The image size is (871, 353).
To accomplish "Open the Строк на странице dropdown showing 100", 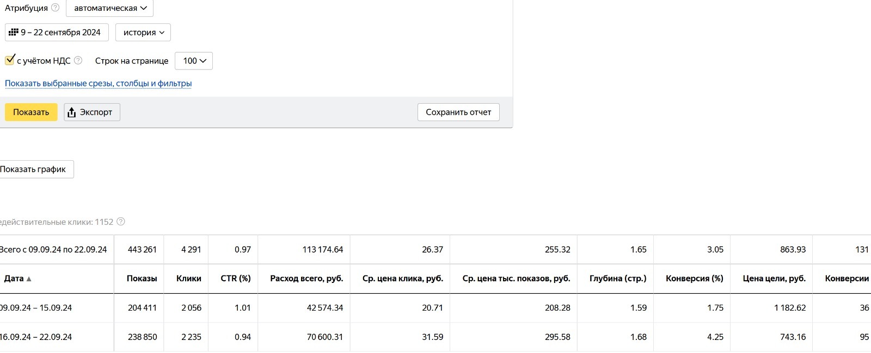I will pyautogui.click(x=194, y=61).
